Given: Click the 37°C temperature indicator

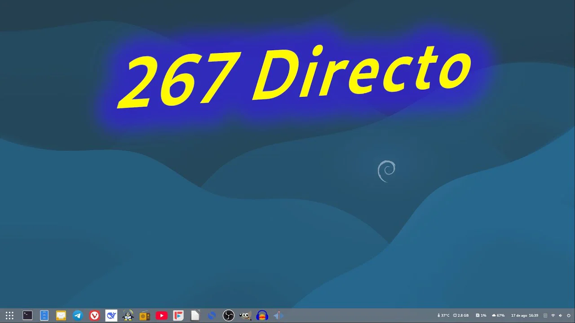Looking at the screenshot, I should [x=443, y=315].
